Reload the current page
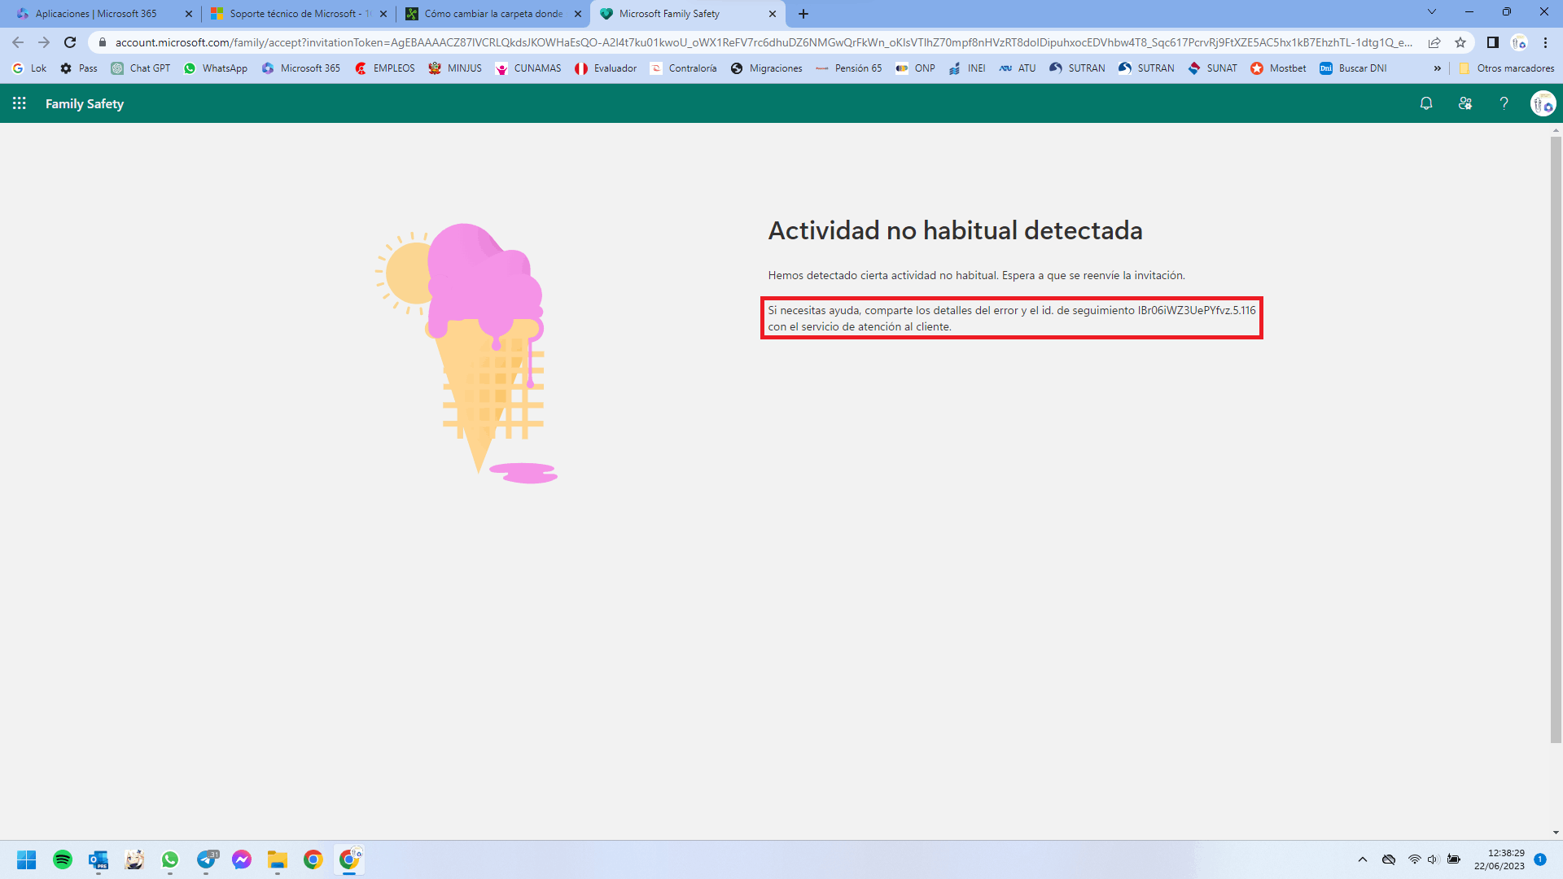 click(x=70, y=42)
